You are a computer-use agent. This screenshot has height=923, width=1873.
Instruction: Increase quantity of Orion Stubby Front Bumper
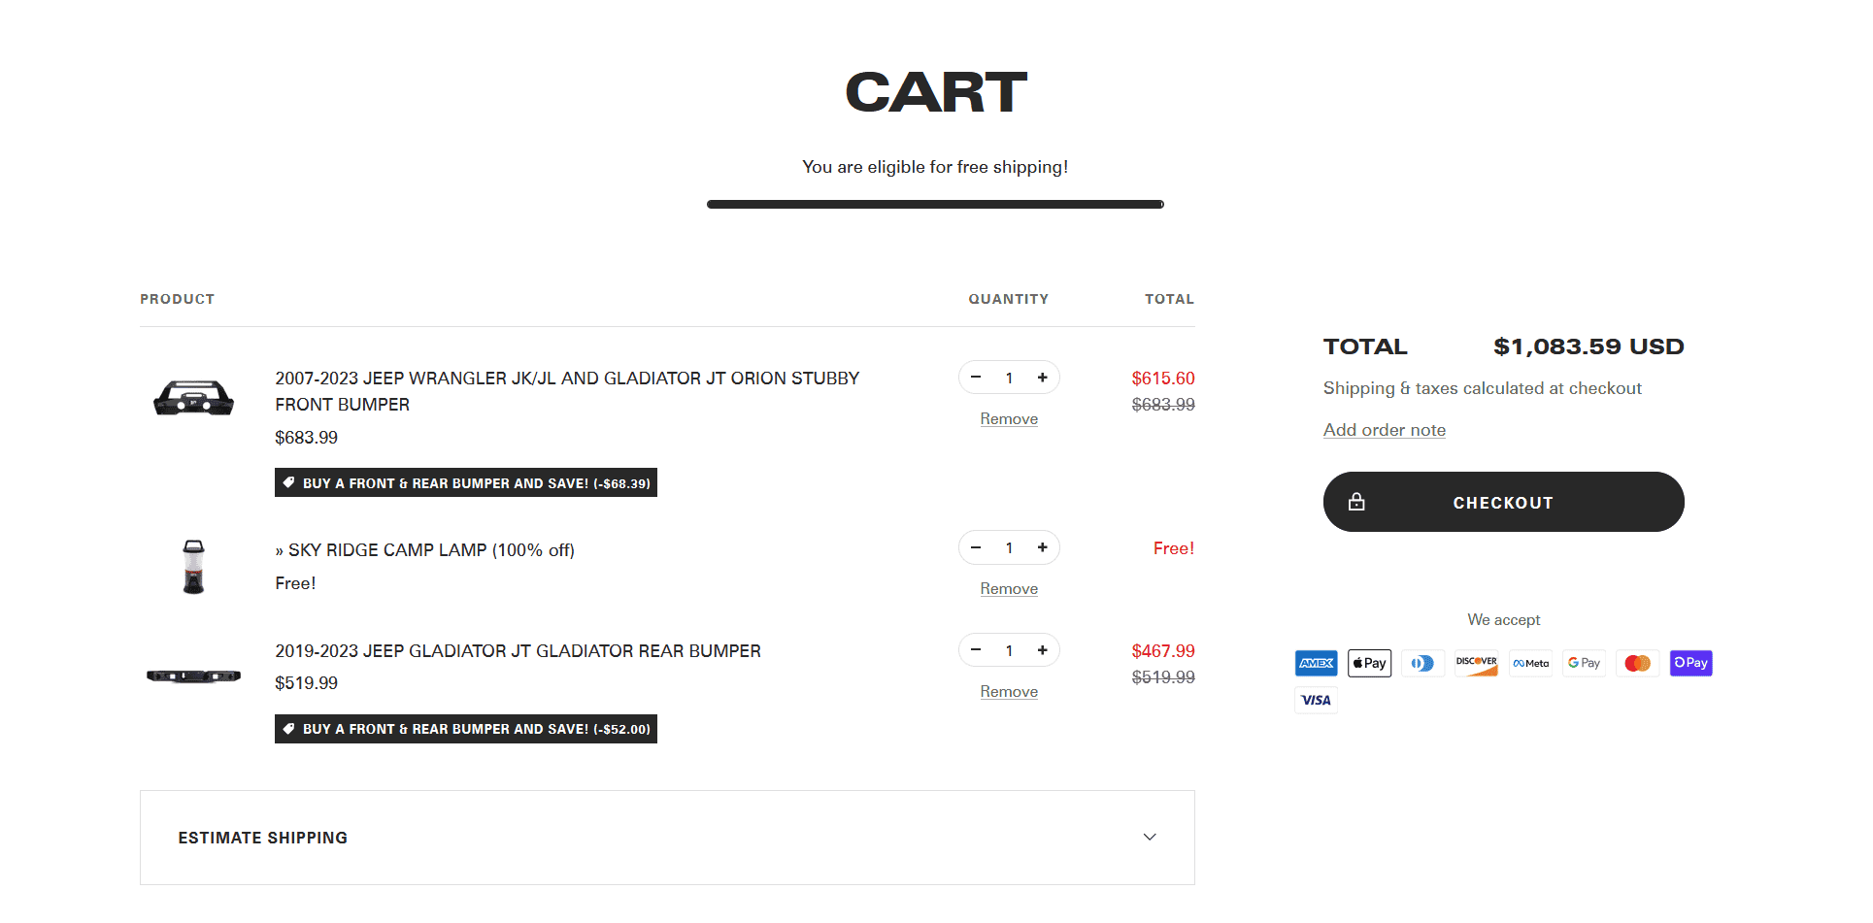1042,378
